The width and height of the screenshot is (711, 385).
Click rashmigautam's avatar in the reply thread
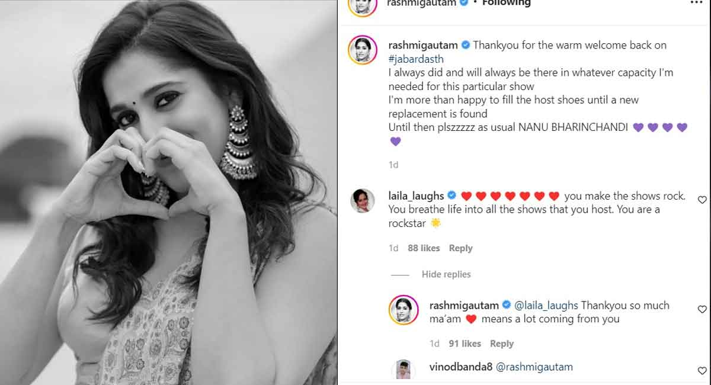coord(403,310)
